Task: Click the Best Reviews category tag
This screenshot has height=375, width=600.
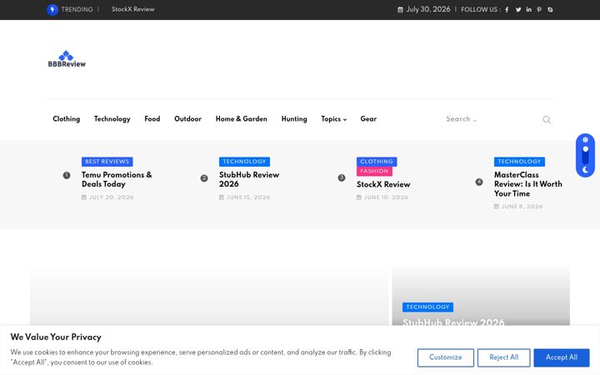Action: coord(107,162)
